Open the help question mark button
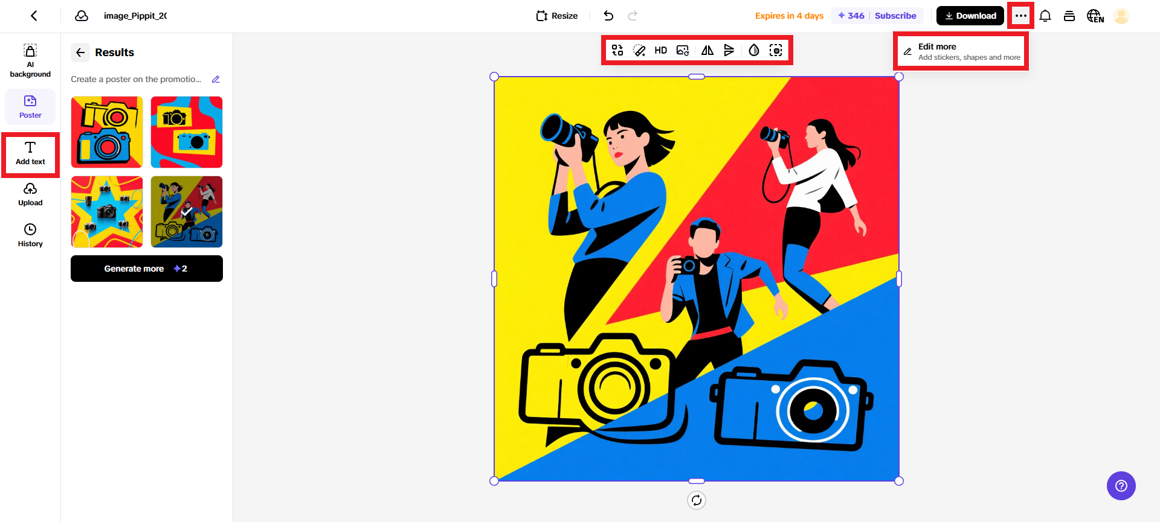 click(x=1121, y=486)
